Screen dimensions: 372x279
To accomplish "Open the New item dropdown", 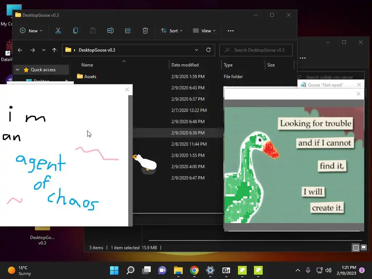I will pyautogui.click(x=31, y=31).
